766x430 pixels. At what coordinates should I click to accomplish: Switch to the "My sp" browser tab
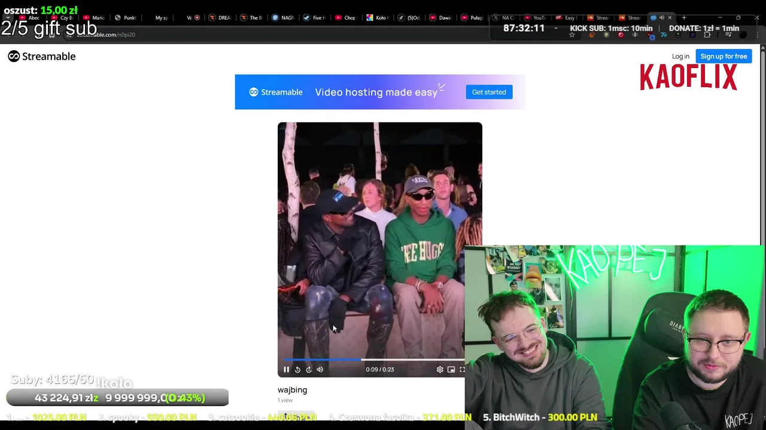(157, 18)
